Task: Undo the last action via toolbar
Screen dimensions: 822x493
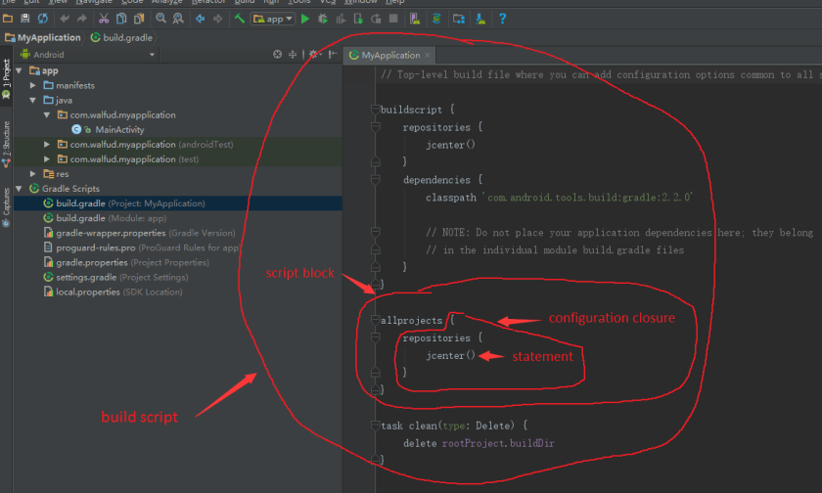Action: click(x=65, y=19)
